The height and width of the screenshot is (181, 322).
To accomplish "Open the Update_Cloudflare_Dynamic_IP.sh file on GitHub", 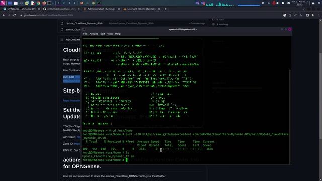I will tap(84, 24).
